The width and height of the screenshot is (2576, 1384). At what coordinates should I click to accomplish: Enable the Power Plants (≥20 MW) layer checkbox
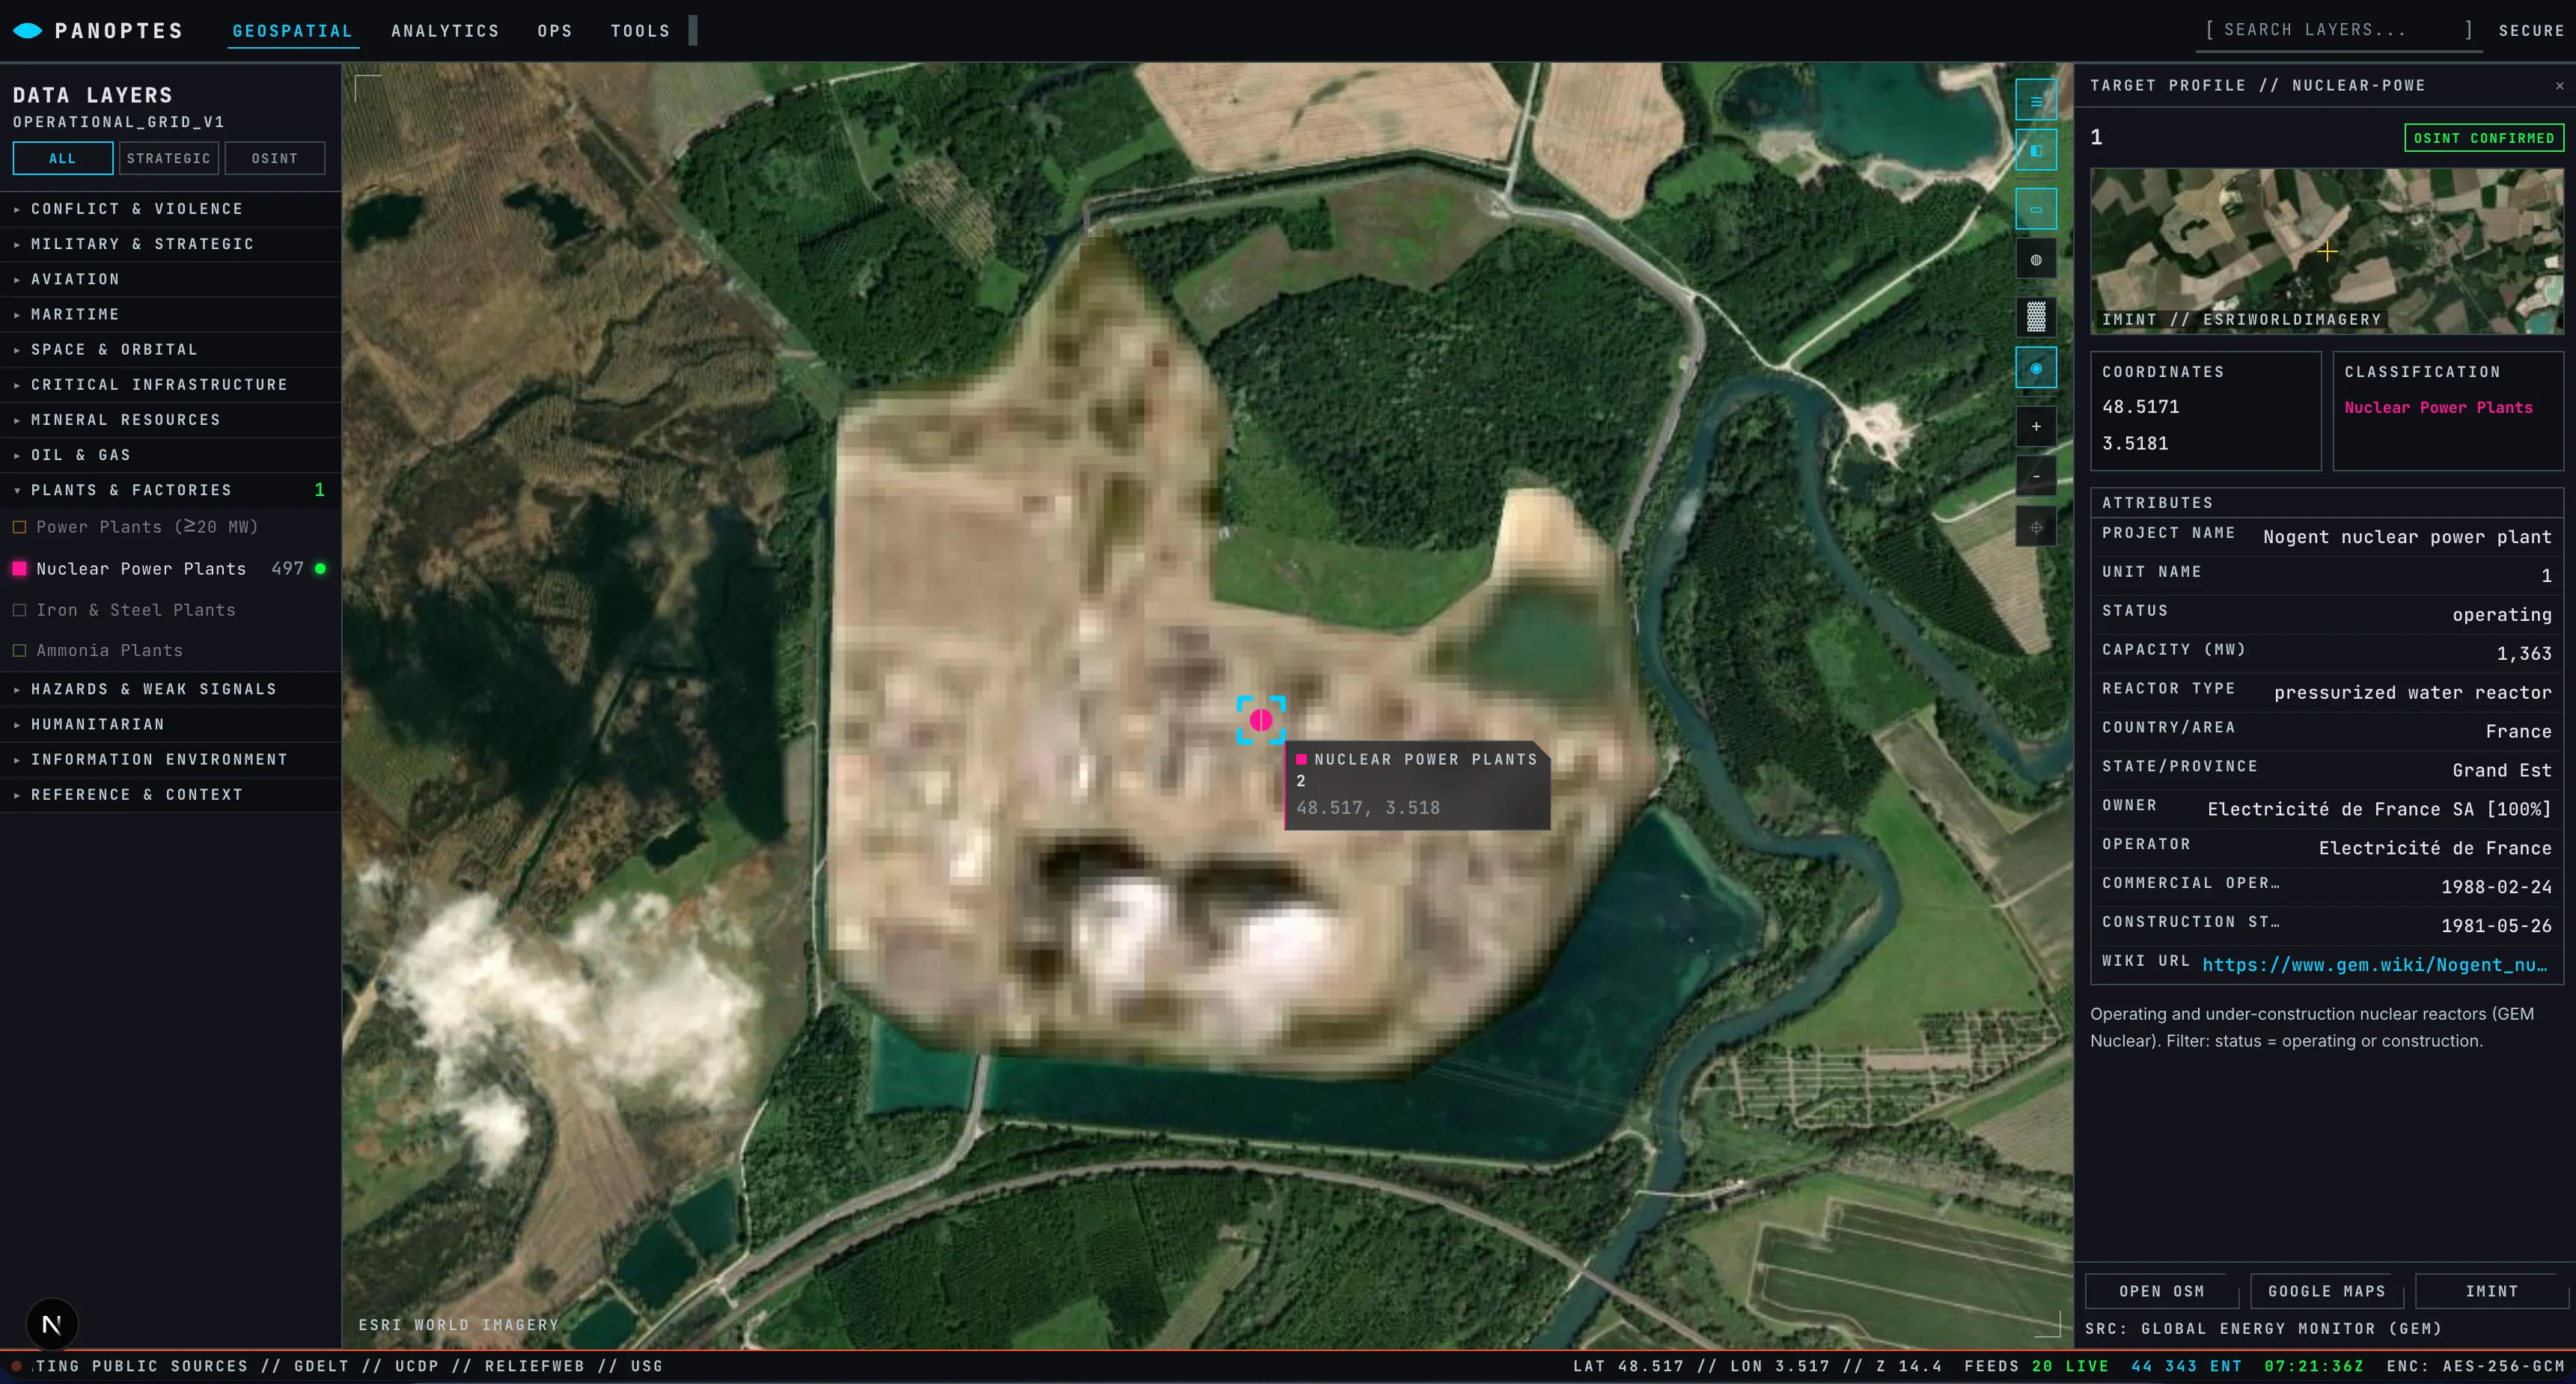click(19, 527)
